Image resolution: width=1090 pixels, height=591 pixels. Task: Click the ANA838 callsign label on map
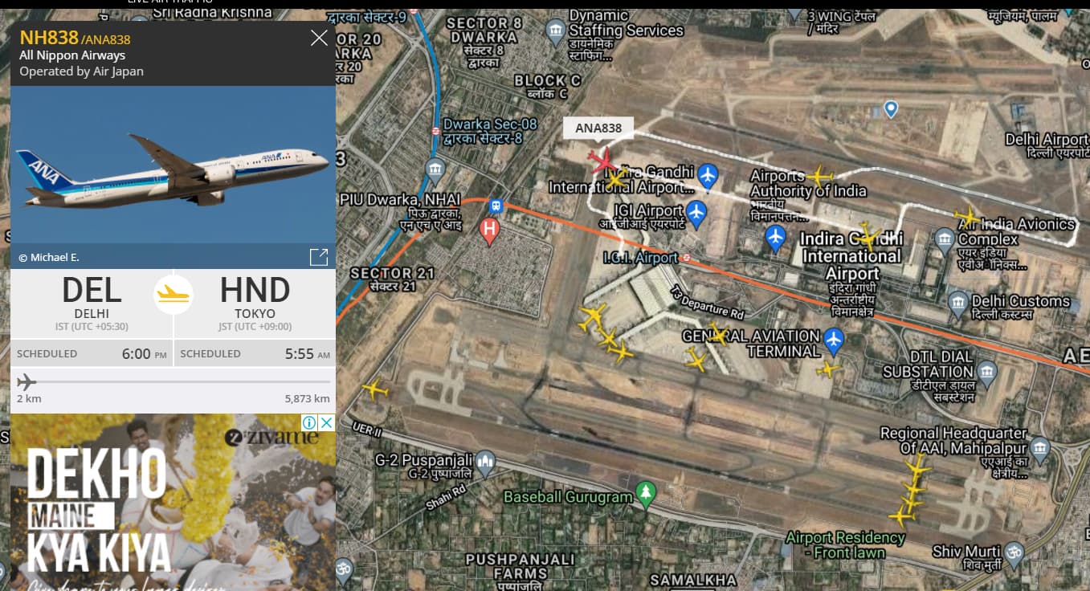[x=598, y=128]
